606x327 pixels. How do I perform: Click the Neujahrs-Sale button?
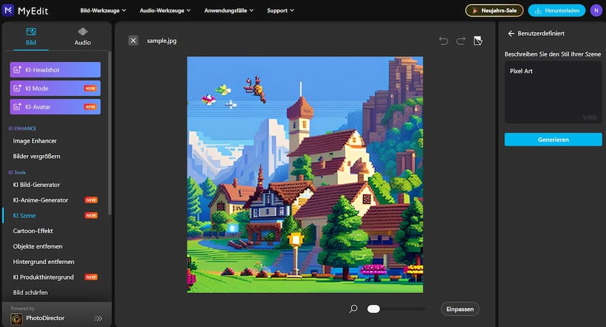coord(494,10)
